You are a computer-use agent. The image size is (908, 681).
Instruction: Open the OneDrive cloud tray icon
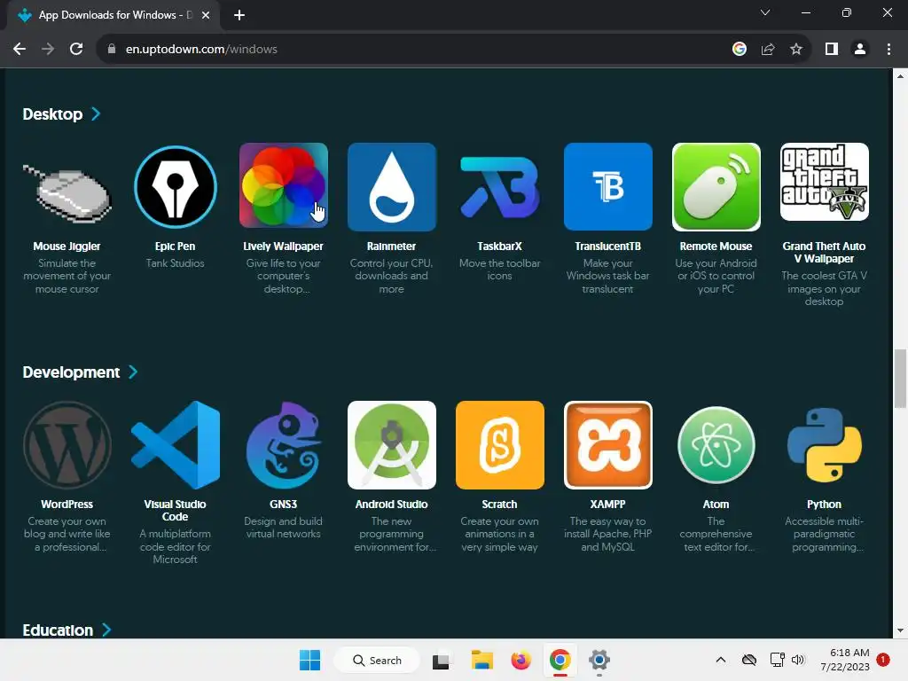click(x=748, y=660)
